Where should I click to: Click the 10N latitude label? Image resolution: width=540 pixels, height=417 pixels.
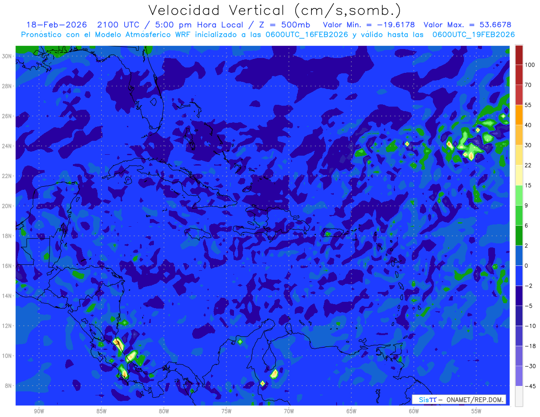click(x=7, y=356)
